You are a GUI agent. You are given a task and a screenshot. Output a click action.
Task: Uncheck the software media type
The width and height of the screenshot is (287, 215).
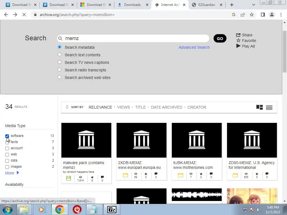tap(7, 136)
